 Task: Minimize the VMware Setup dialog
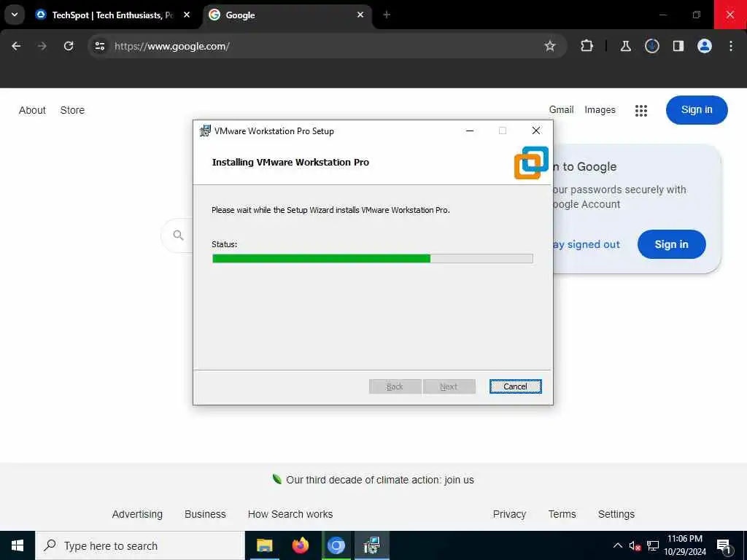coord(470,131)
